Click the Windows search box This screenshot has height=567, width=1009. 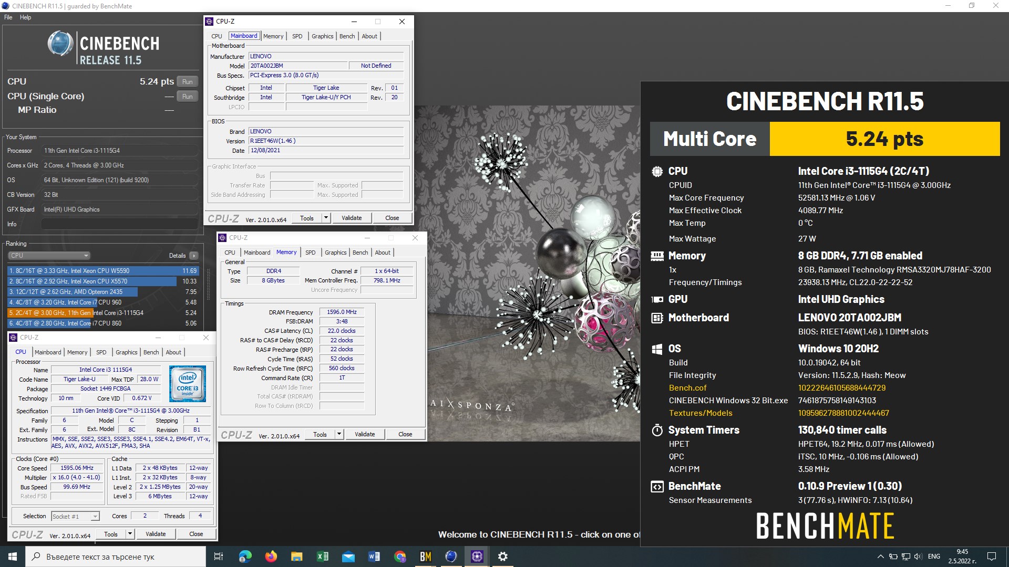(116, 556)
